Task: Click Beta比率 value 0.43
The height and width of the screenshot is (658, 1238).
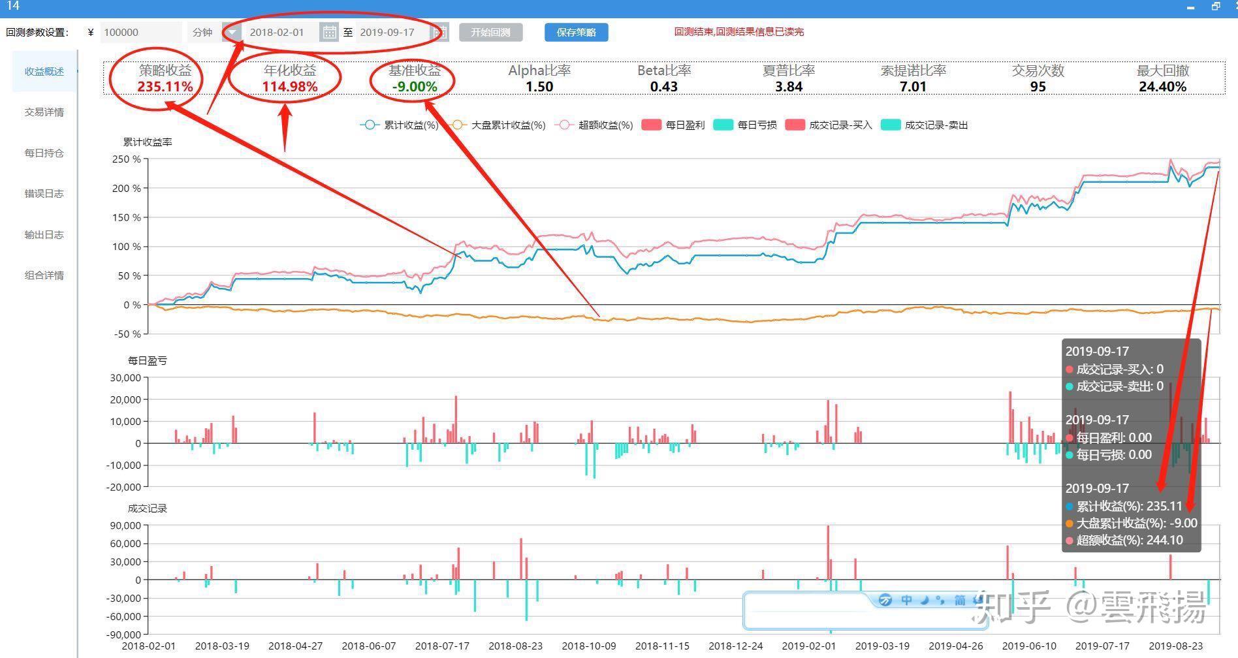Action: pyautogui.click(x=664, y=87)
